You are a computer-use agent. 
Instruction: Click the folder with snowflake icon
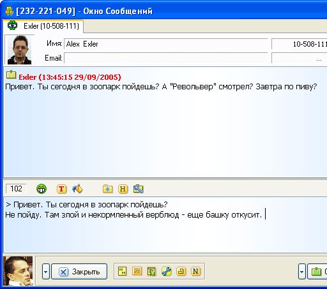click(x=108, y=189)
